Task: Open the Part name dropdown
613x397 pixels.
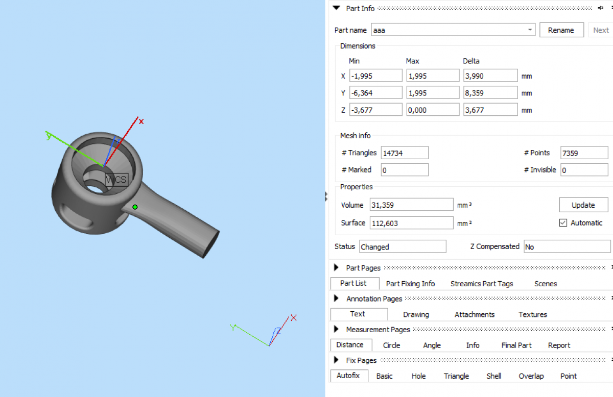Action: [530, 30]
